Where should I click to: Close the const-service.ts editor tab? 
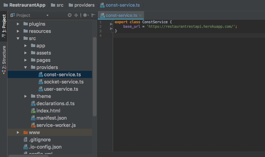tap(140, 15)
